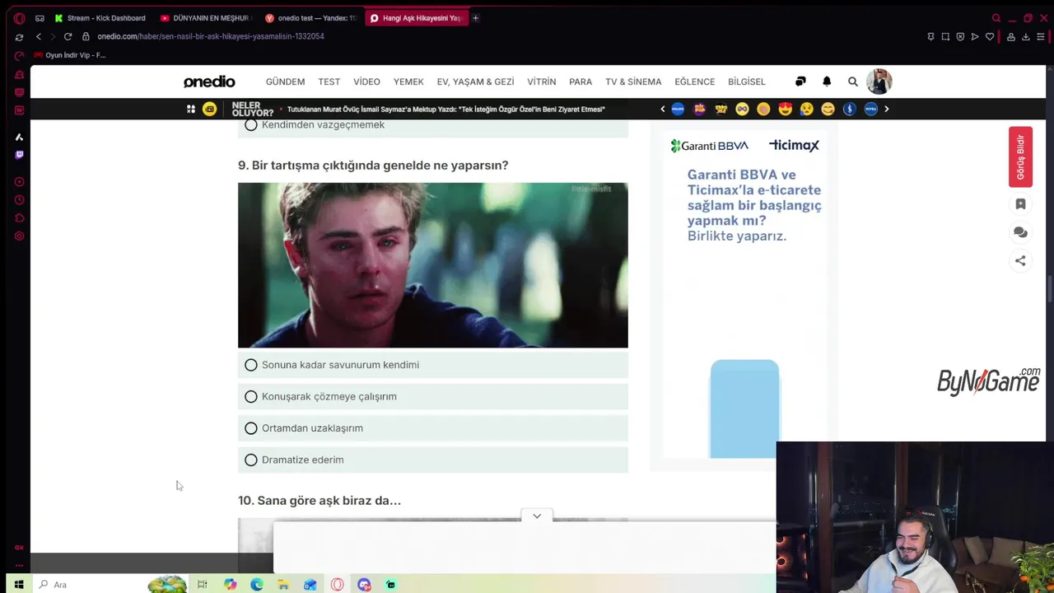
Task: Share the article via share icon
Action: (x=1020, y=261)
